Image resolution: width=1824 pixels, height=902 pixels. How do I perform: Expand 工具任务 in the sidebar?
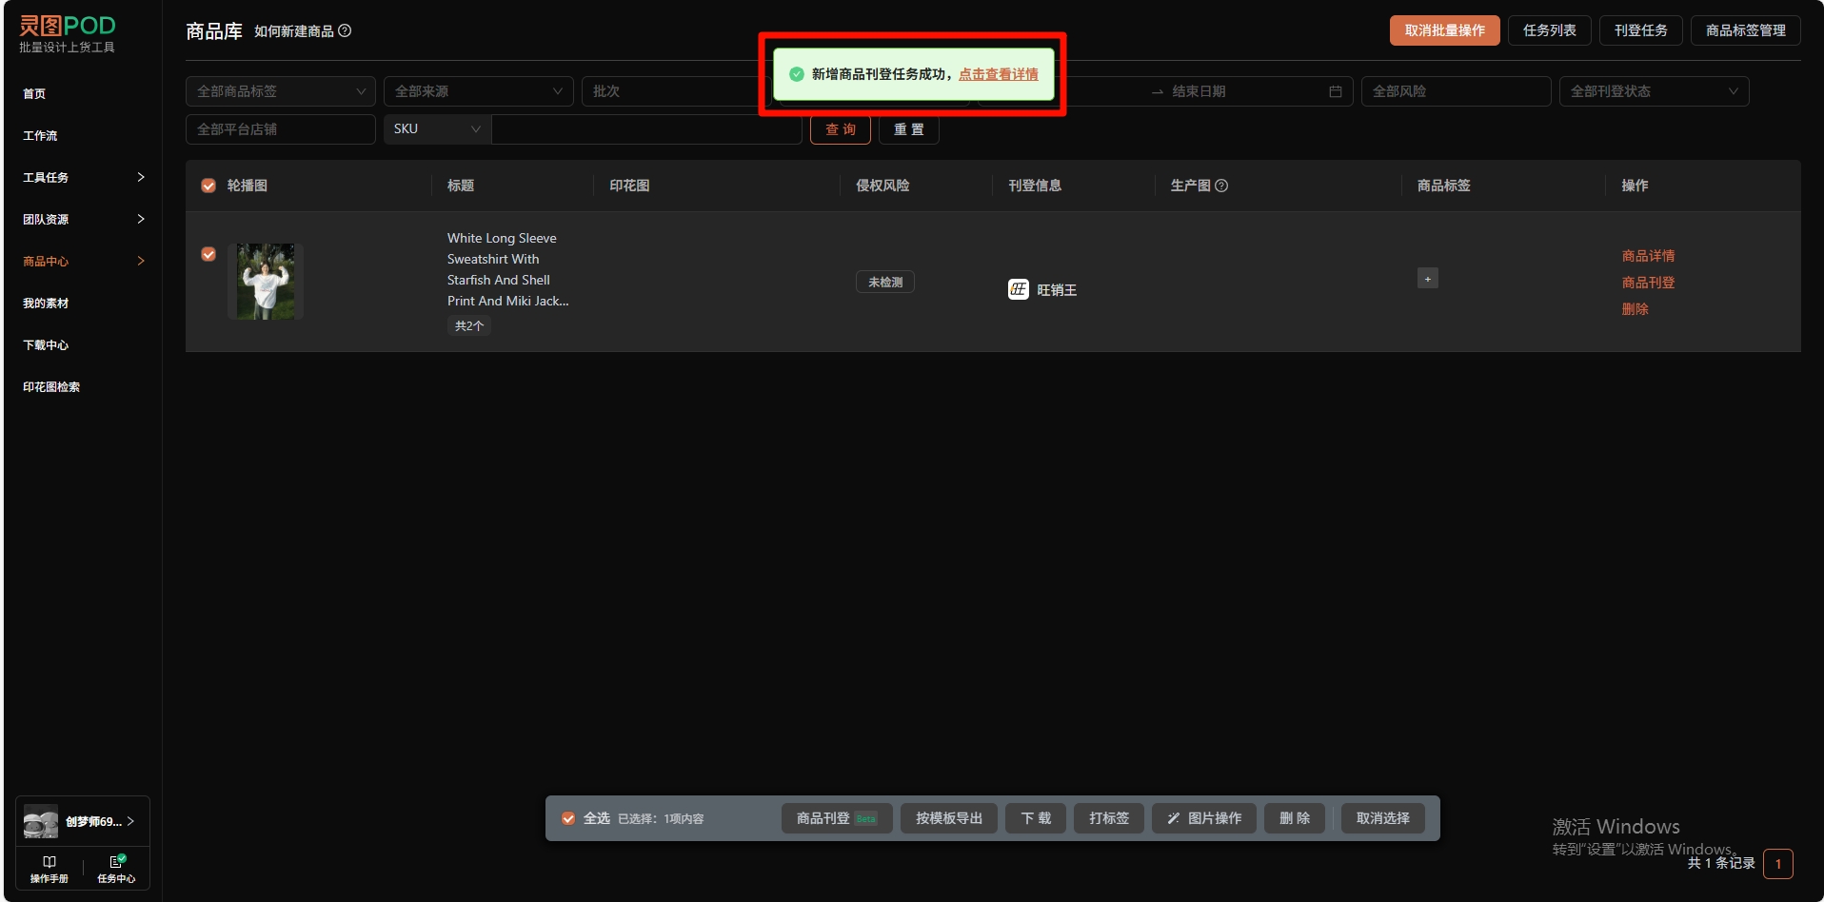click(x=83, y=177)
